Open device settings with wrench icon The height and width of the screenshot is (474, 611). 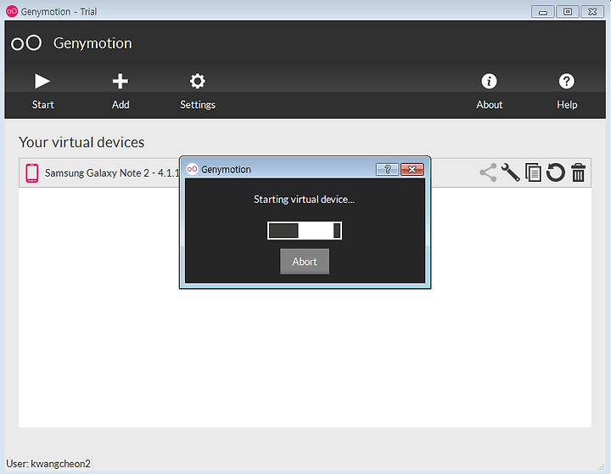pos(511,172)
